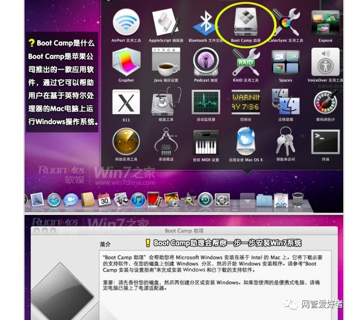Open Mail stamp icon in Dock
The image size is (355, 320).
pyautogui.click(x=37, y=200)
